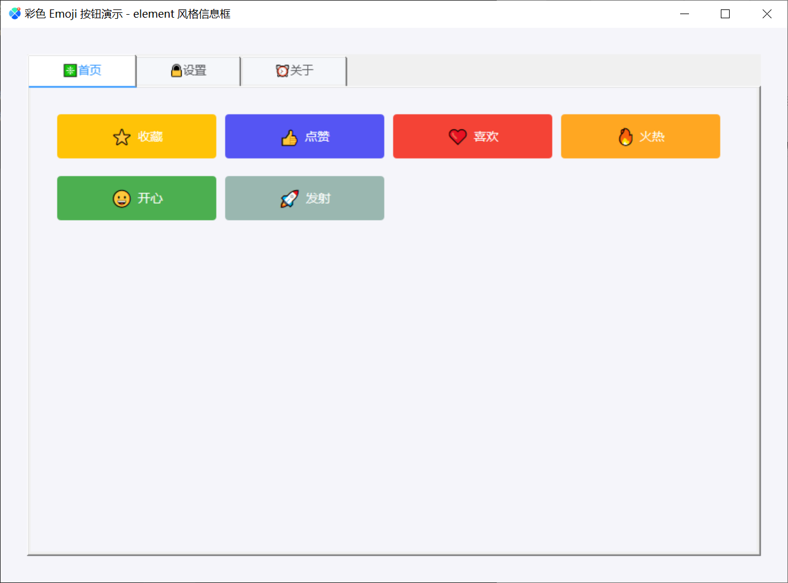Click the yellow 收藏 button
Viewport: 788px width, 583px height.
point(137,137)
